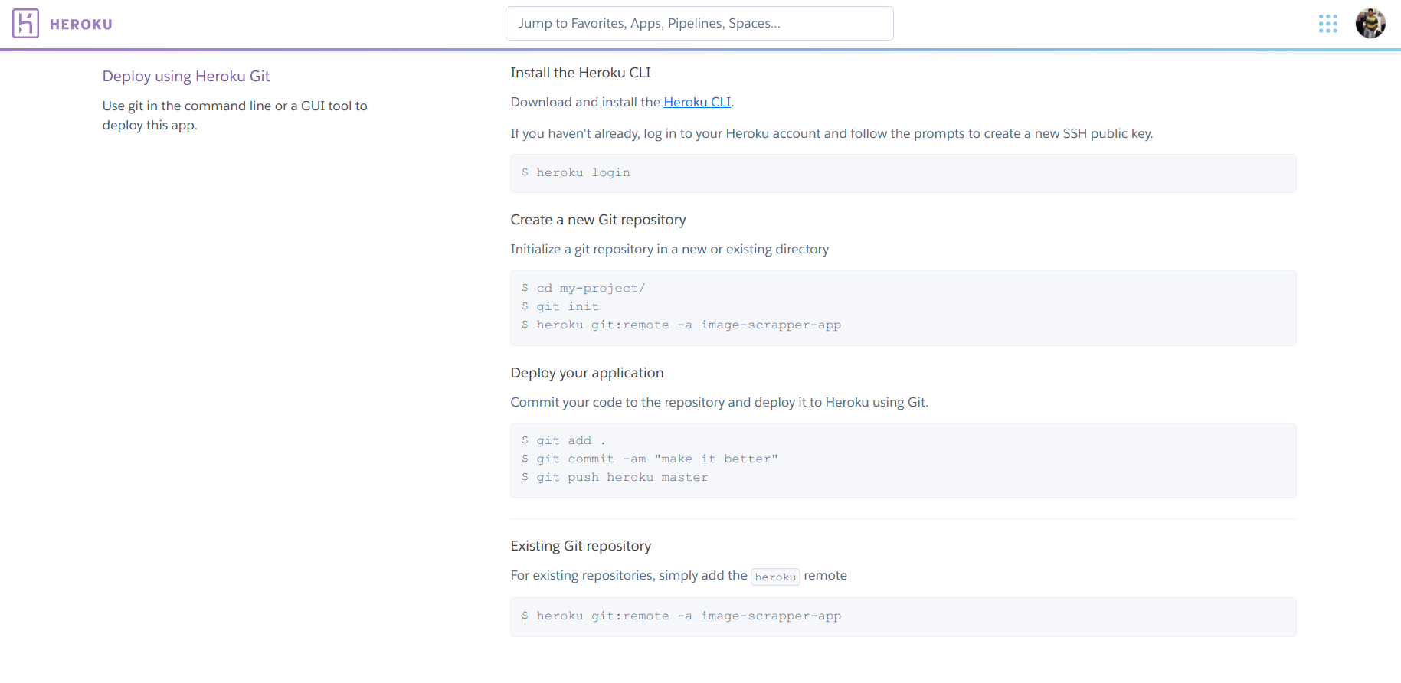Open the apps grid menu icon
This screenshot has height=683, width=1401.
point(1328,24)
